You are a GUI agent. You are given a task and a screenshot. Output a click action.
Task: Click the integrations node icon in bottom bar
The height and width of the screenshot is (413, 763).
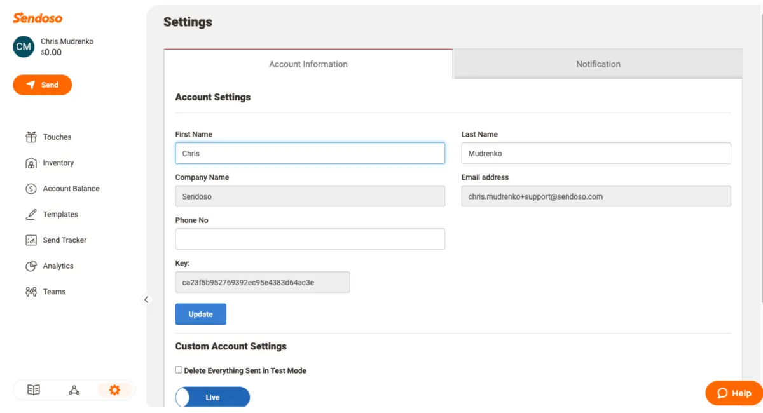tap(74, 390)
